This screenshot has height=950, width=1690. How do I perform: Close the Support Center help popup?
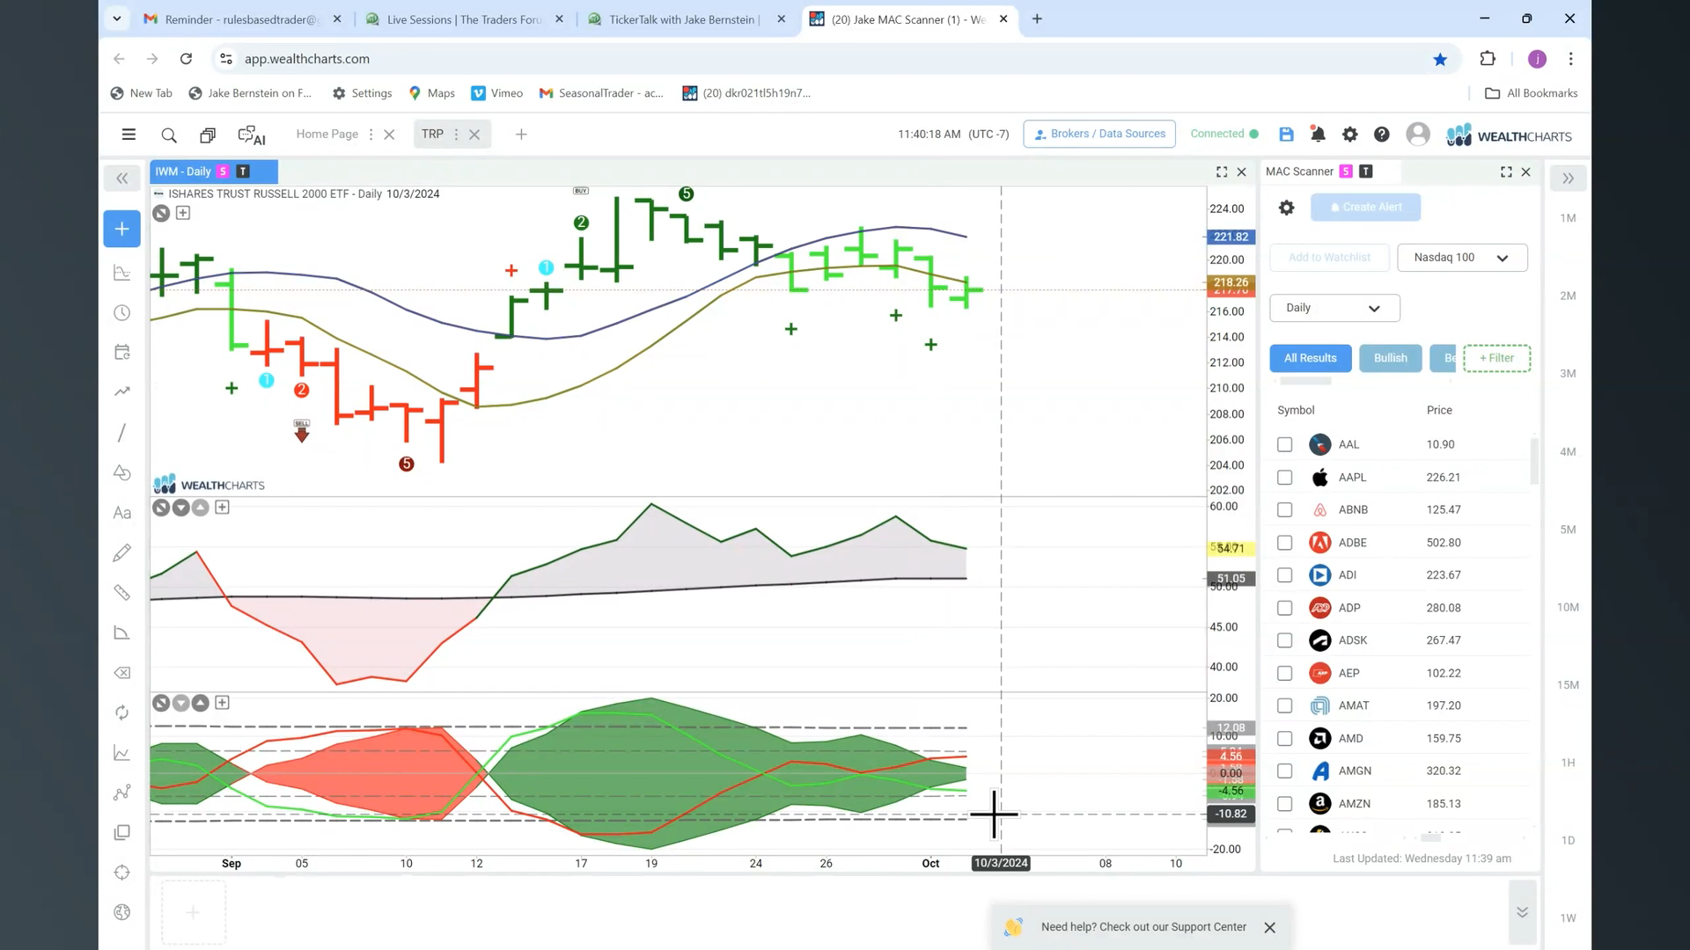click(x=1269, y=928)
